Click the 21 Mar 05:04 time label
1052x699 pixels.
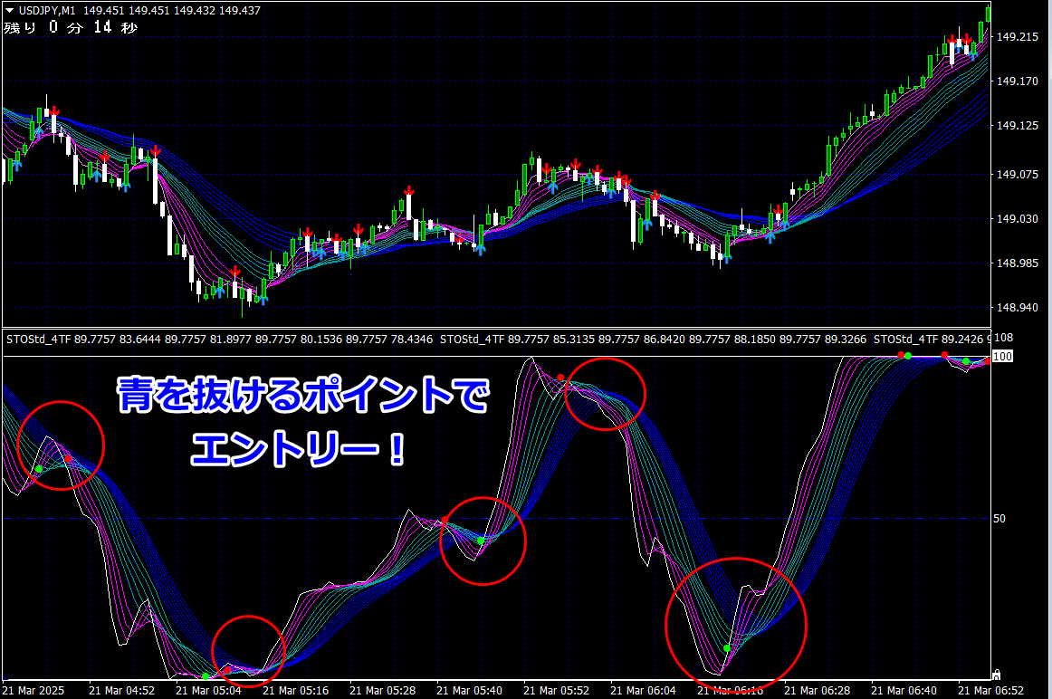[x=208, y=690]
